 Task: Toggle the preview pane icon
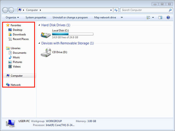click(160, 17)
